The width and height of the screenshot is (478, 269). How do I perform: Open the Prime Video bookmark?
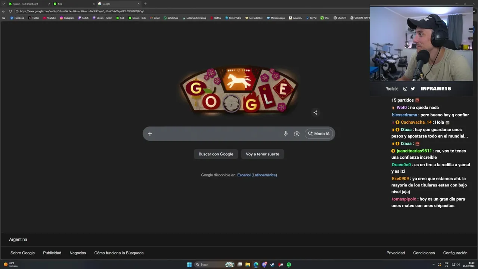(x=233, y=18)
